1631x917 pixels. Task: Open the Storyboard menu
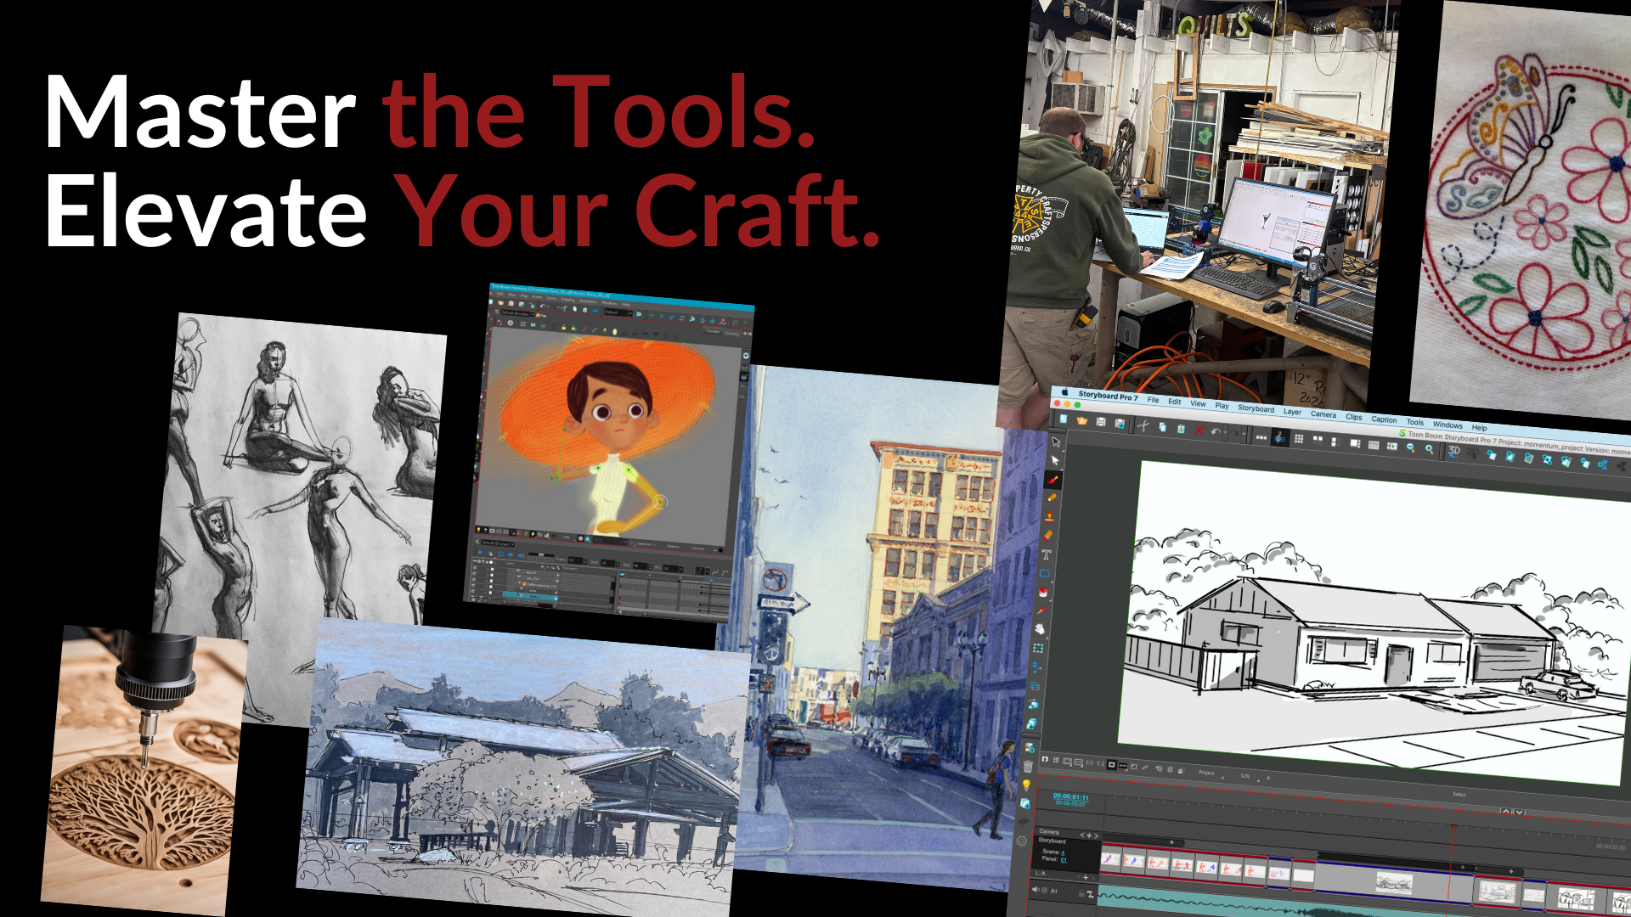tap(1256, 409)
